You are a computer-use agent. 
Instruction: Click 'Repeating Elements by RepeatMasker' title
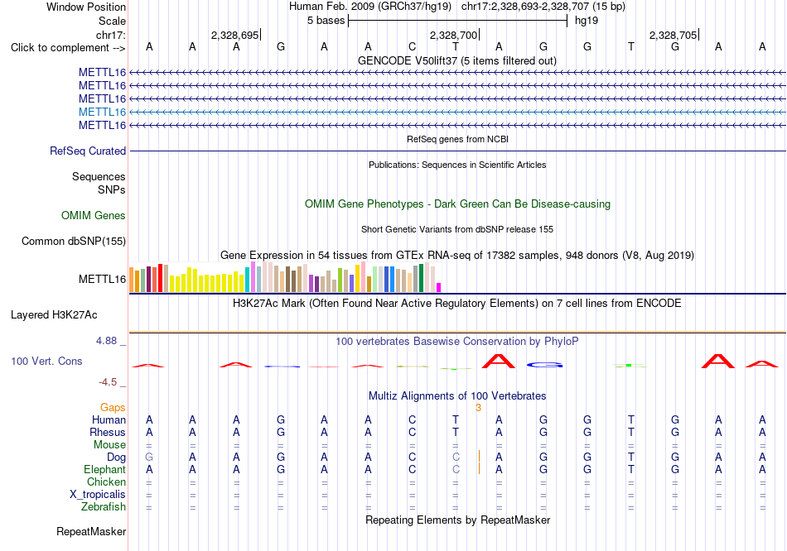click(x=458, y=520)
